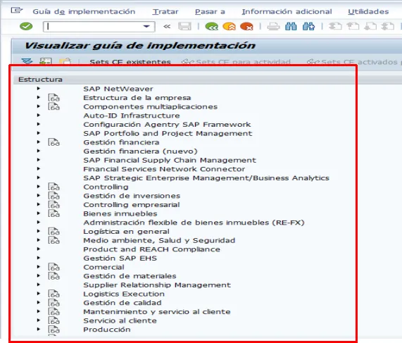The image size is (402, 343).
Task: Click the command field collapse chevron
Action: tap(167, 27)
